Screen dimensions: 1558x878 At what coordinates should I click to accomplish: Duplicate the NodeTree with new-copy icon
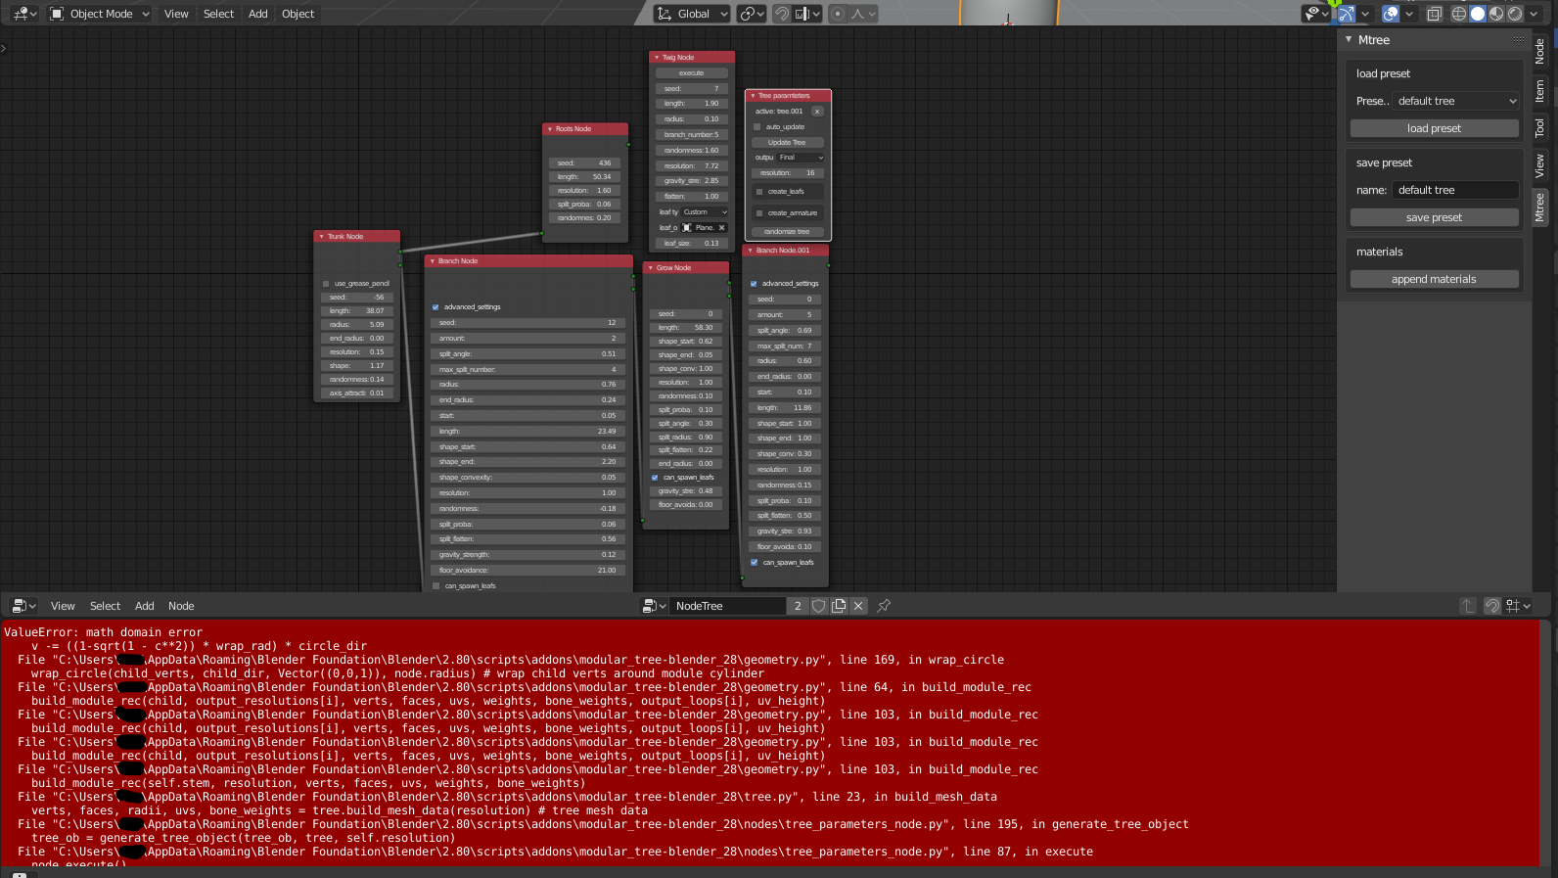tap(839, 606)
